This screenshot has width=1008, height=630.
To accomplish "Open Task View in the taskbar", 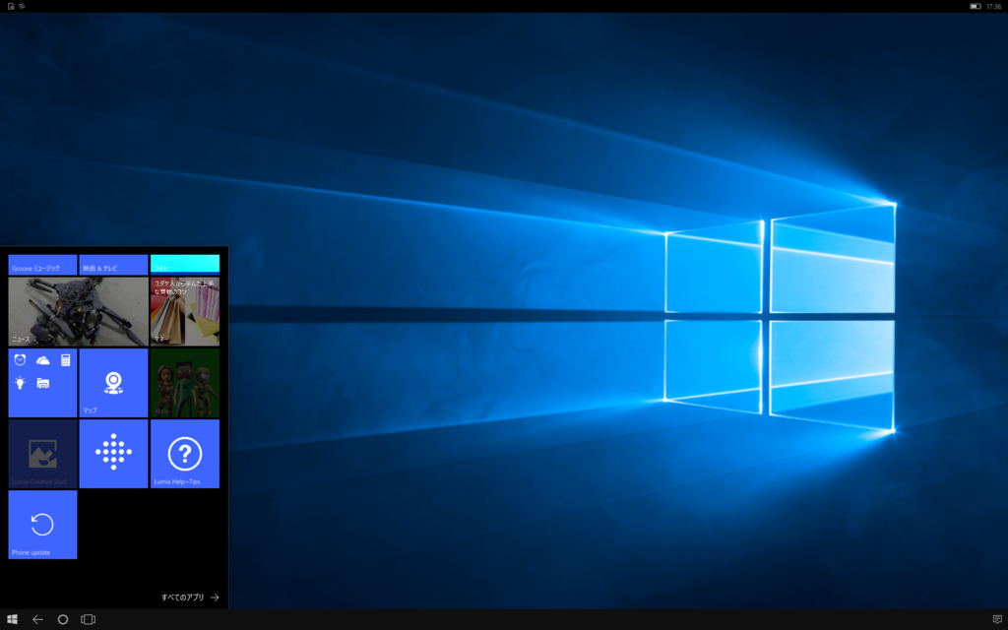I will [88, 620].
